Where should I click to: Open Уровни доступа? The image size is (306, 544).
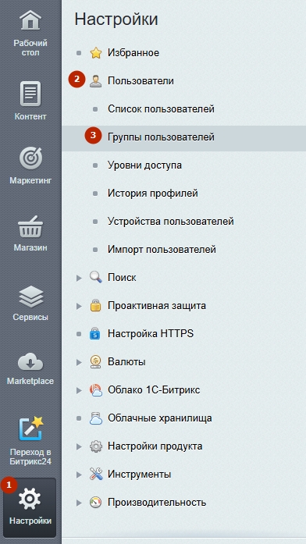[x=144, y=165]
